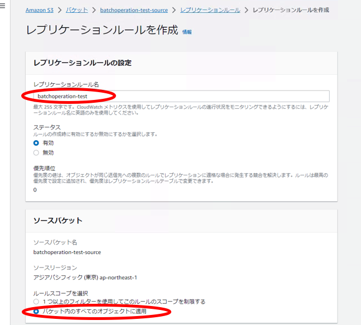Focus the レプリケーションルール名 text field
The image size is (361, 325).
click(181, 96)
